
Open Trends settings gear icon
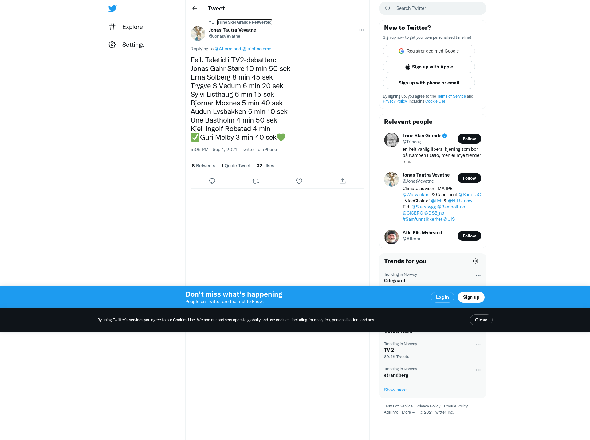point(476,261)
